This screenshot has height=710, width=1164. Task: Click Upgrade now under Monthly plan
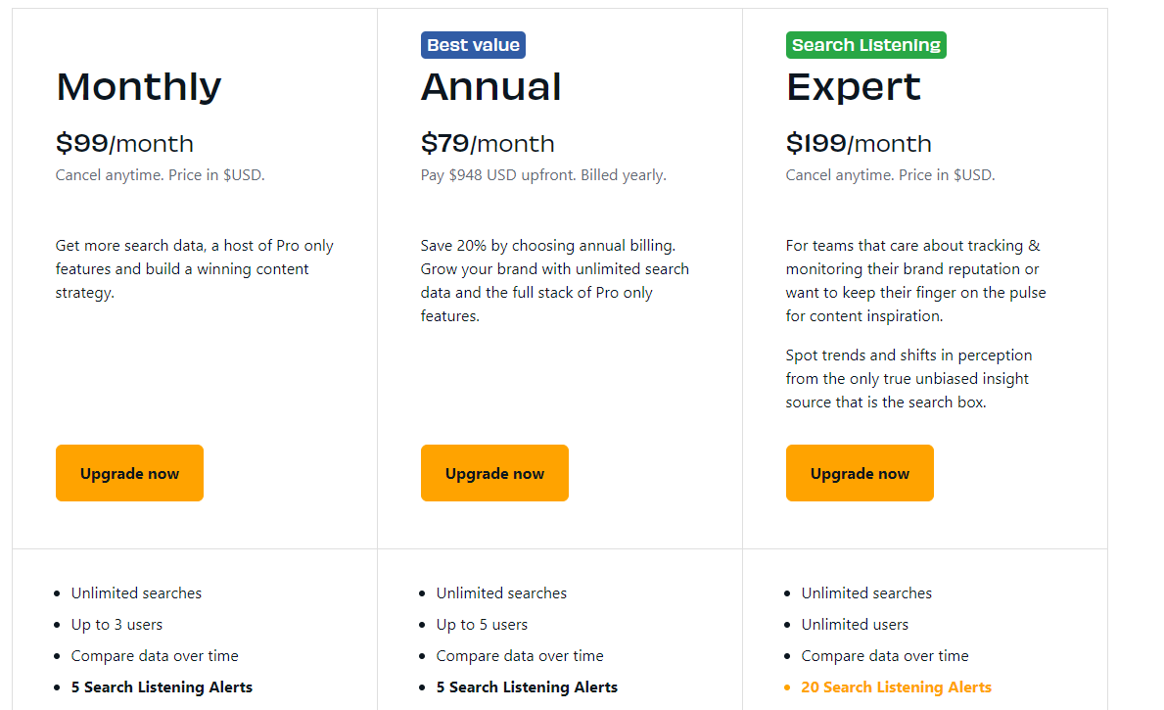pyautogui.click(x=129, y=473)
